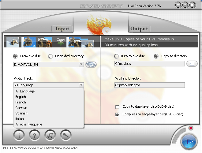
Task: Select the From dvd disc option
Action: pos(15,56)
